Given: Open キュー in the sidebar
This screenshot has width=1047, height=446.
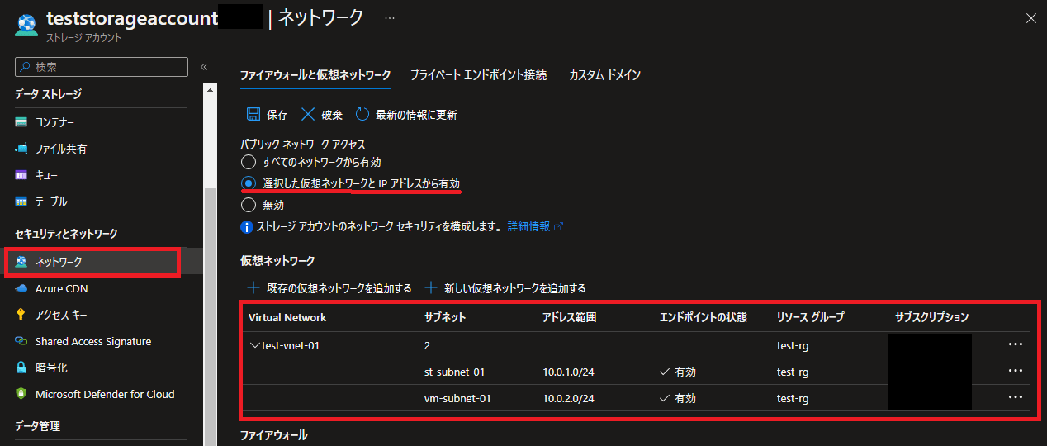Looking at the screenshot, I should (x=46, y=175).
